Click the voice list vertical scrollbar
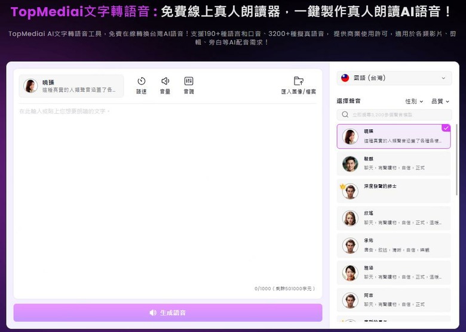The height and width of the screenshot is (332, 466). pyautogui.click(x=457, y=160)
